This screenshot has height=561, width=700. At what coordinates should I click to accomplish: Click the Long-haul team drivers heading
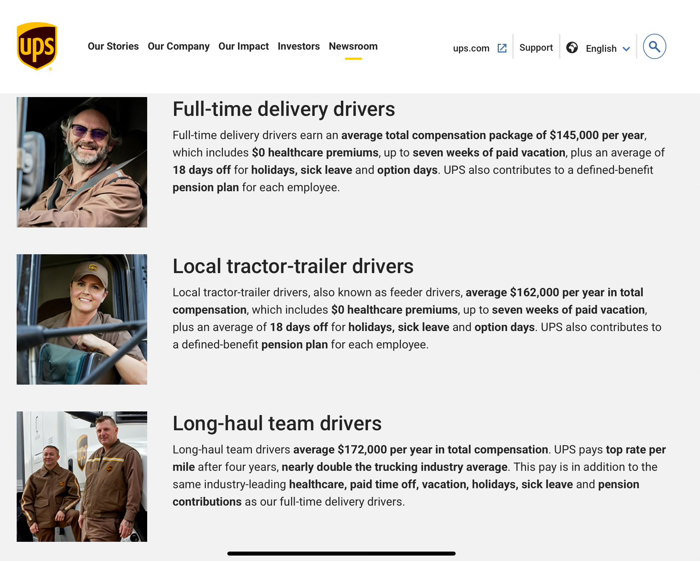pyautogui.click(x=277, y=423)
